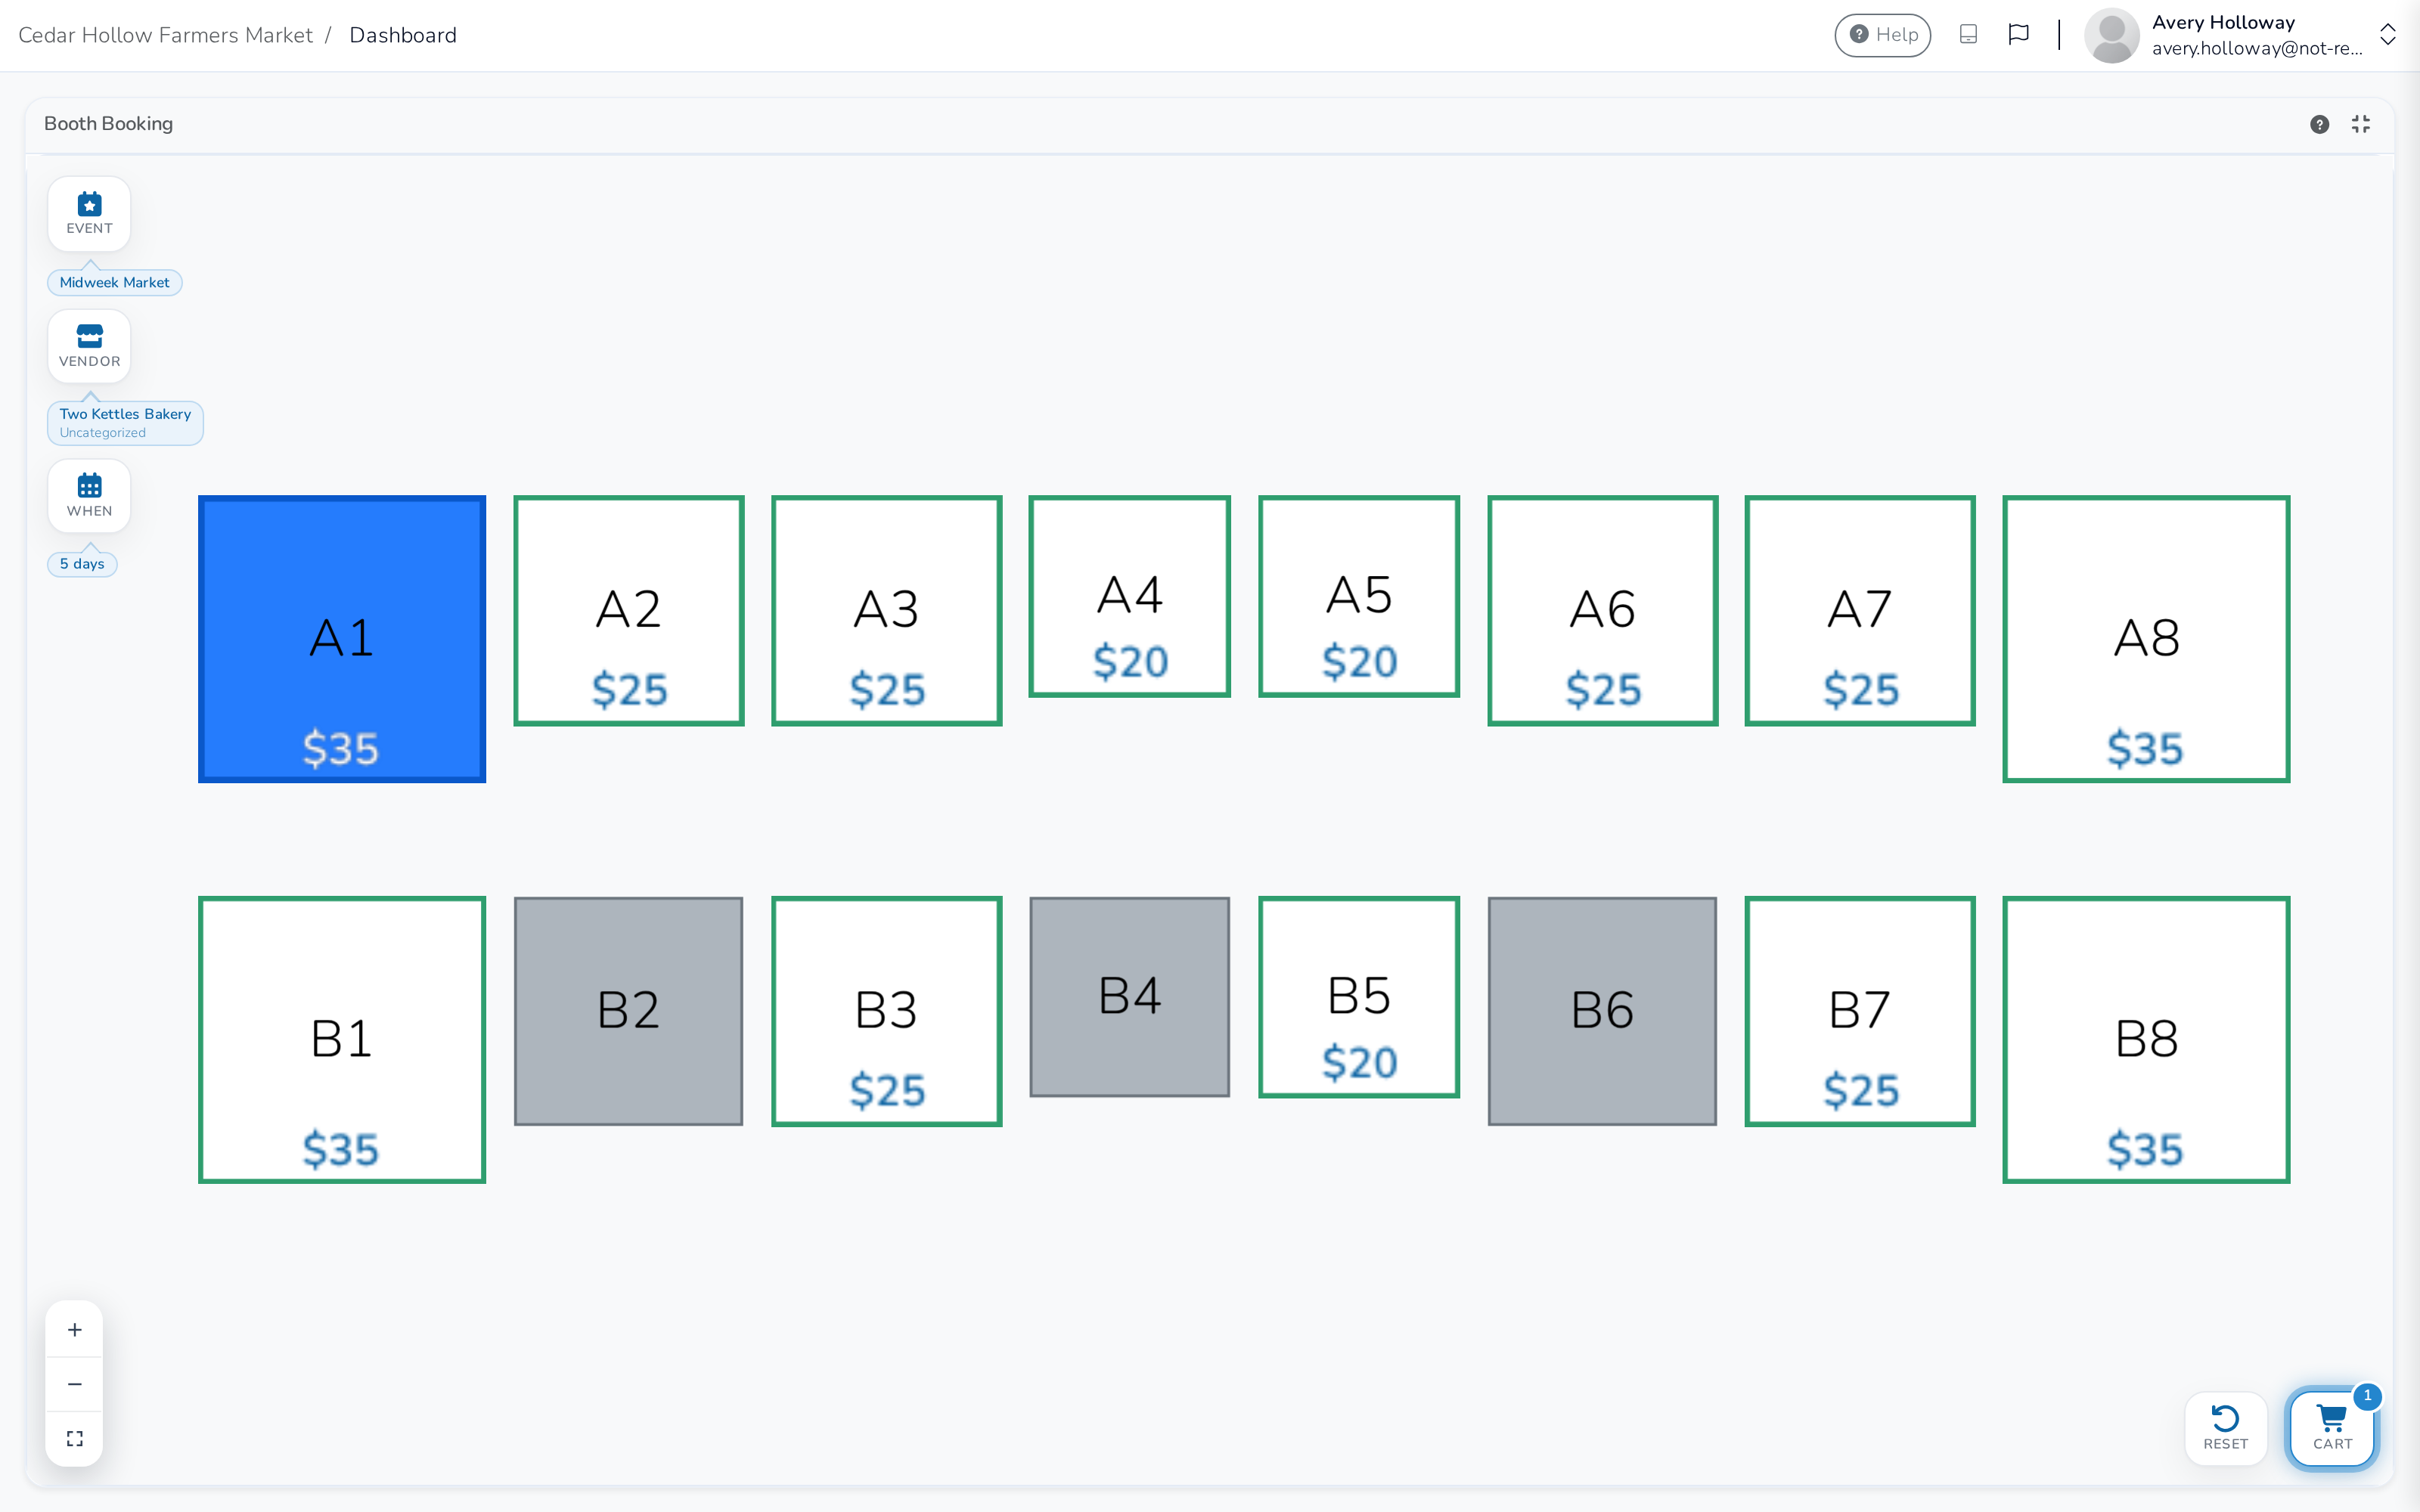This screenshot has width=2420, height=1512.
Task: Select booth A8 for $35
Action: (x=2146, y=639)
